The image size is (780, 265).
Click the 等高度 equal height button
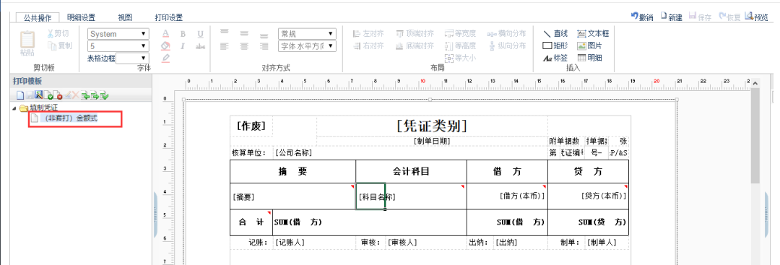[461, 46]
